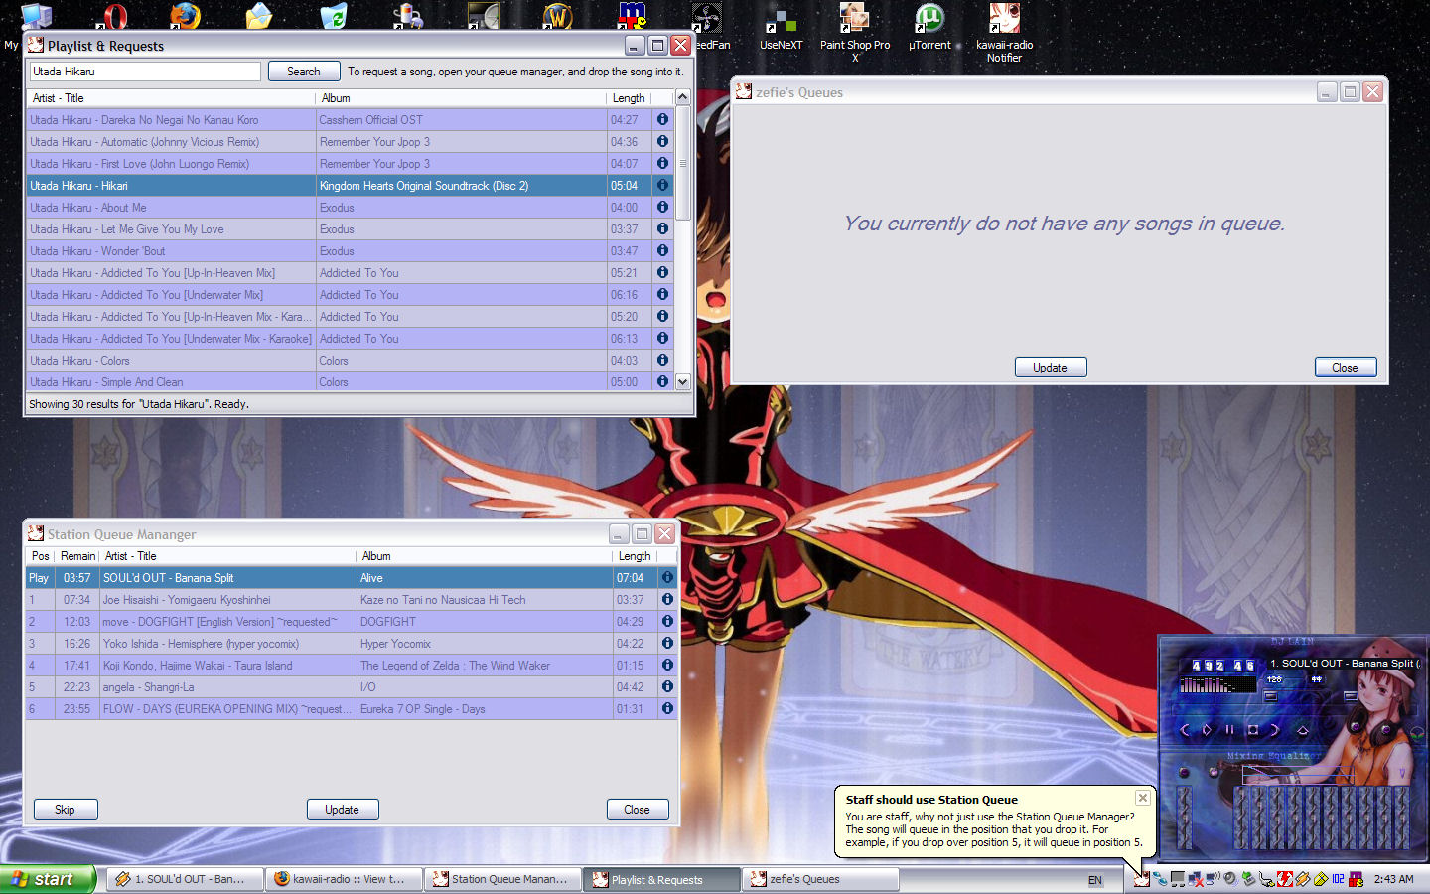Screen dimensions: 1430x894
Task: Pause playback in the DJ Lain player
Action: coord(1229,729)
